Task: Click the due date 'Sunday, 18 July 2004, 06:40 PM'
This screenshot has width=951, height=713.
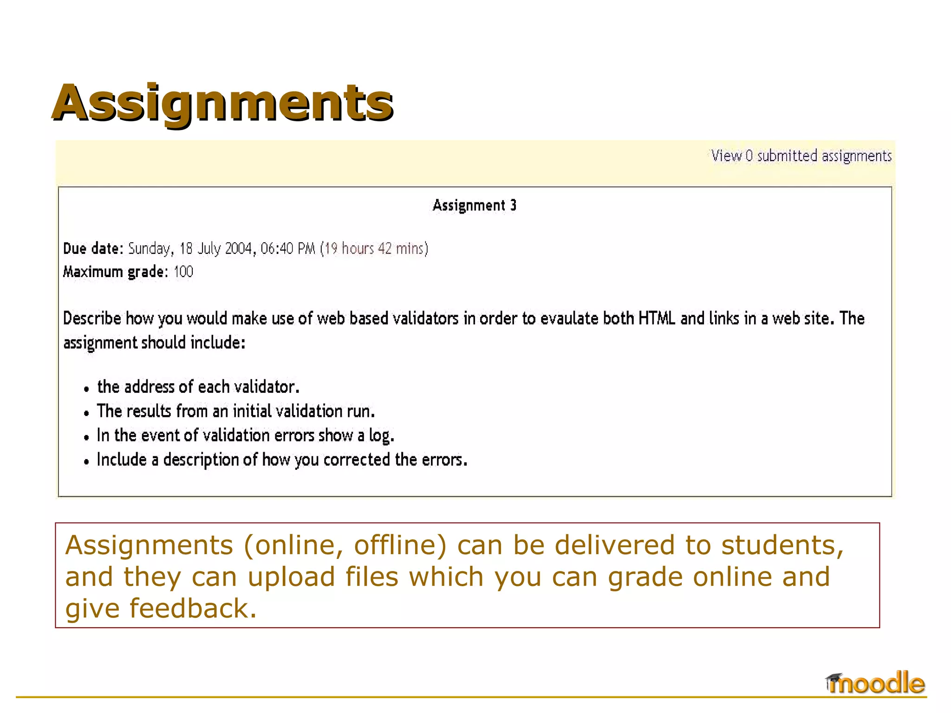Action: pyautogui.click(x=221, y=249)
